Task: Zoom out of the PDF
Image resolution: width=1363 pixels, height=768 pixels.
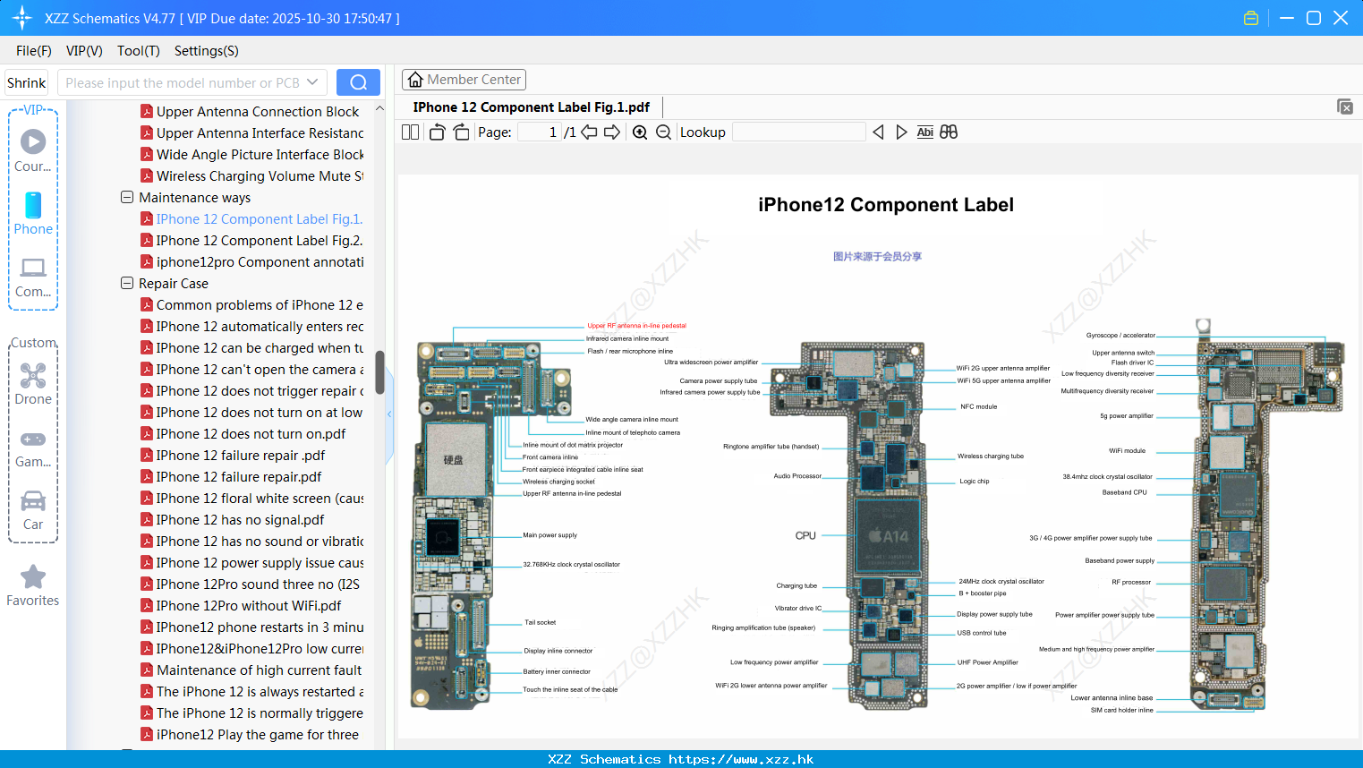Action: pos(663,132)
